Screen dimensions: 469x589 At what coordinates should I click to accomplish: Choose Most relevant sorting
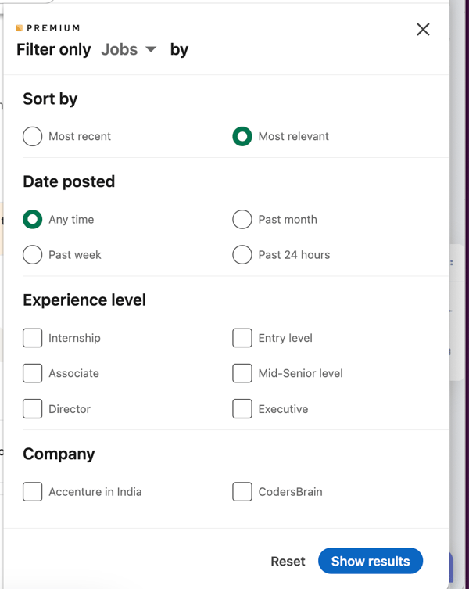(x=242, y=136)
